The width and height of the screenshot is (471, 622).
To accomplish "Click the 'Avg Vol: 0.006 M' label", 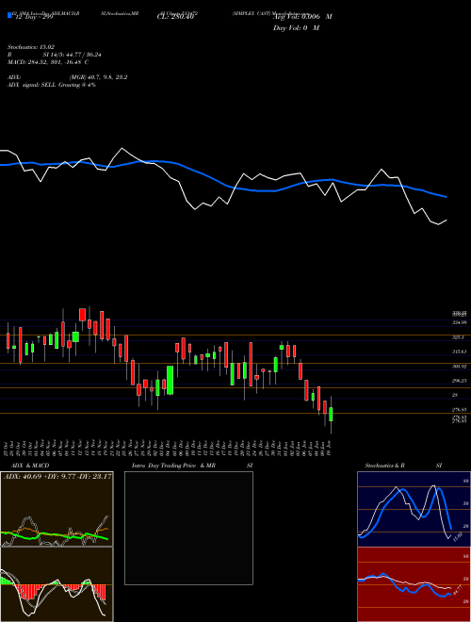I will [x=302, y=17].
